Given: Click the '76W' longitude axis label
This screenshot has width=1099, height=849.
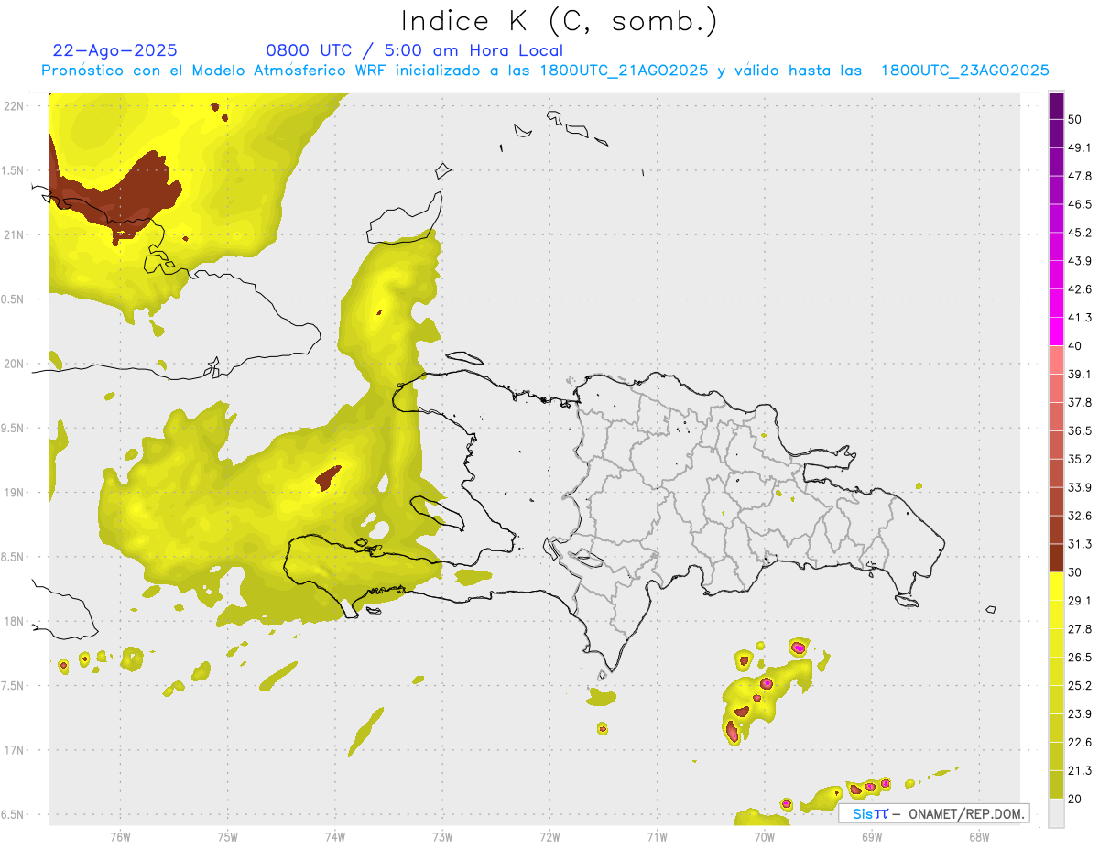Looking at the screenshot, I should tap(120, 837).
